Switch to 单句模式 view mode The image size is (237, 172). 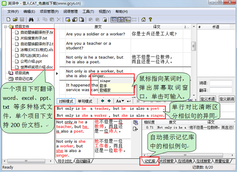(x=85, y=101)
